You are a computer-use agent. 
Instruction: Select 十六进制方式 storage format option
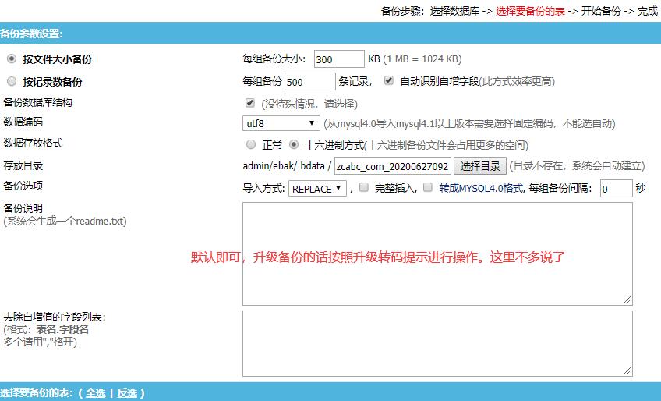point(294,144)
